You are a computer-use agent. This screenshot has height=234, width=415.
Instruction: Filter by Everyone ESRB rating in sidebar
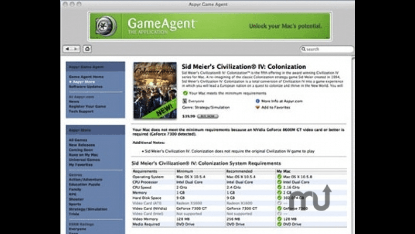(78, 229)
